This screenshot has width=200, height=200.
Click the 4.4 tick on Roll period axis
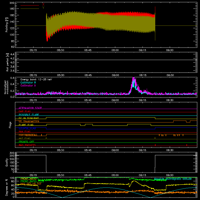[x=12, y=54]
